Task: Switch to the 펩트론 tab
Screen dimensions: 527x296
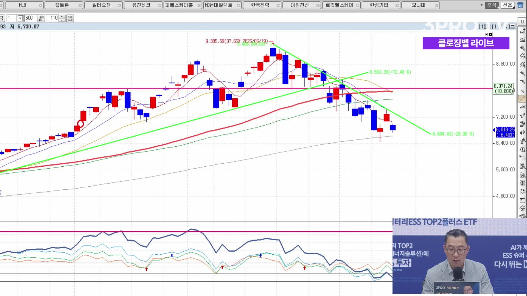Action: point(62,5)
